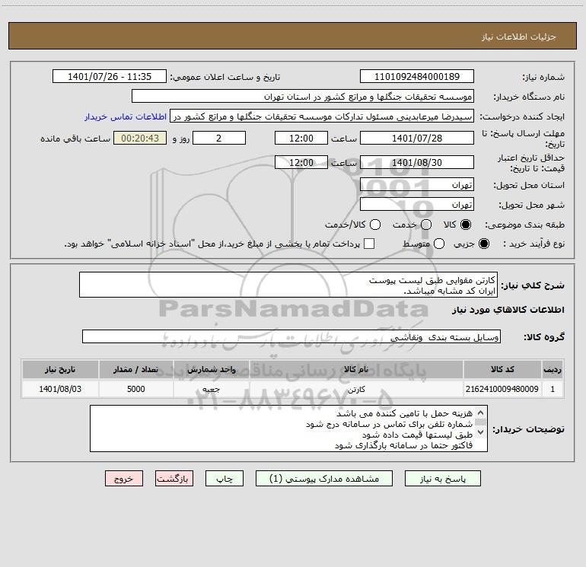Click the remaining time field 00:20:43
The width and height of the screenshot is (586, 567).
click(x=140, y=138)
